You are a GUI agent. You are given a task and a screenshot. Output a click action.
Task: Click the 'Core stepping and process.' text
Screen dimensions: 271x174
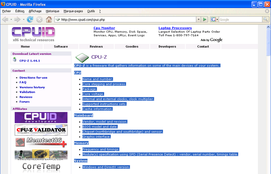(104, 84)
